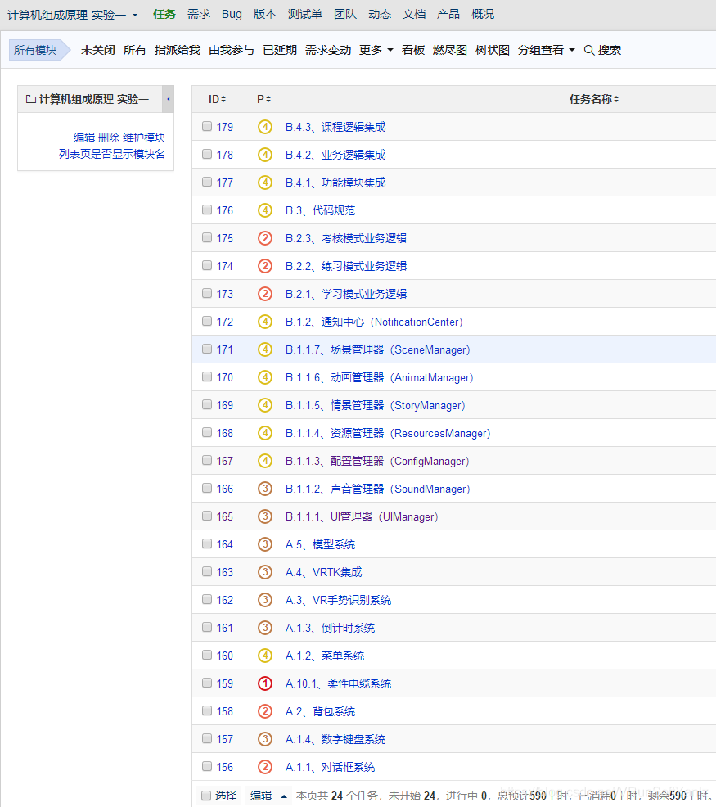Image resolution: width=716 pixels, height=807 pixels.
Task: Click the 维护模块 link
Action: 144,138
